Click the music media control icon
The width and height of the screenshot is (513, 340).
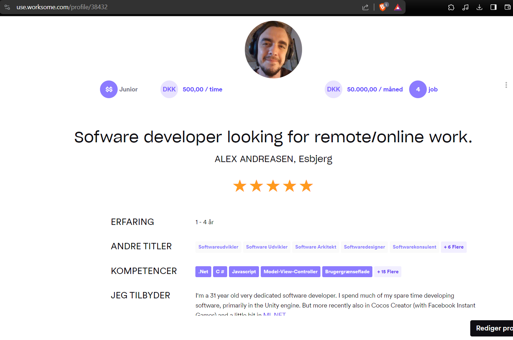(x=465, y=7)
